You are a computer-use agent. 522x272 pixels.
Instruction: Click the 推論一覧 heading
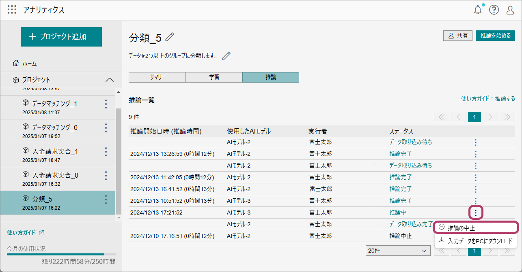pyautogui.click(x=142, y=100)
